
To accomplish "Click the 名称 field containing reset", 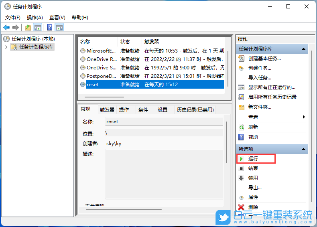I will [x=164, y=122].
